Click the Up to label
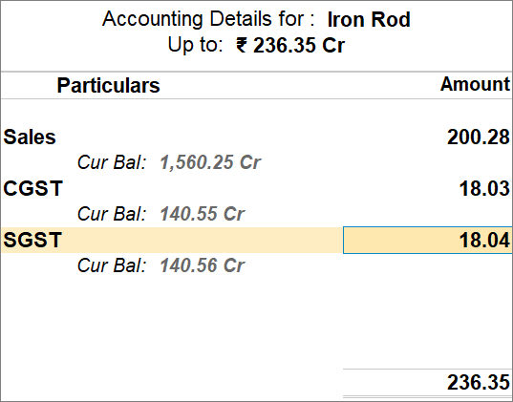This screenshot has height=402, width=513. point(195,45)
